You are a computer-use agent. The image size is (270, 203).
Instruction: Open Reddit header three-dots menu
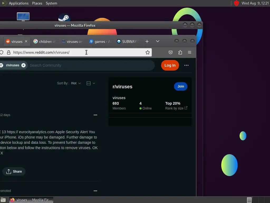[x=186, y=65]
